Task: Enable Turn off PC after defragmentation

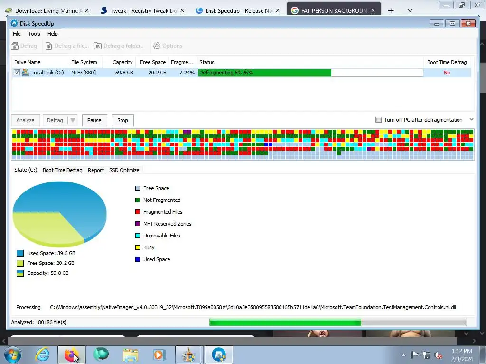Action: (378, 120)
